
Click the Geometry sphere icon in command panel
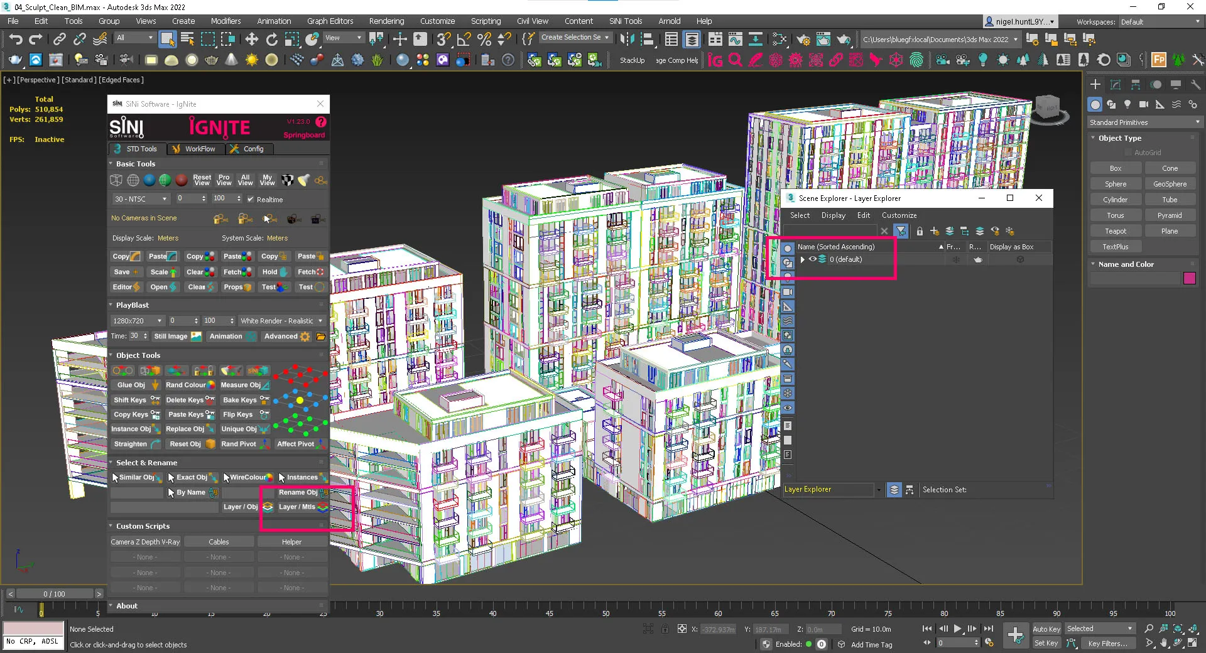pyautogui.click(x=1095, y=104)
